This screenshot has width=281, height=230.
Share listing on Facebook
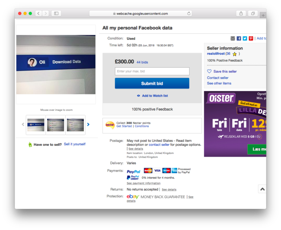[x=239, y=38]
